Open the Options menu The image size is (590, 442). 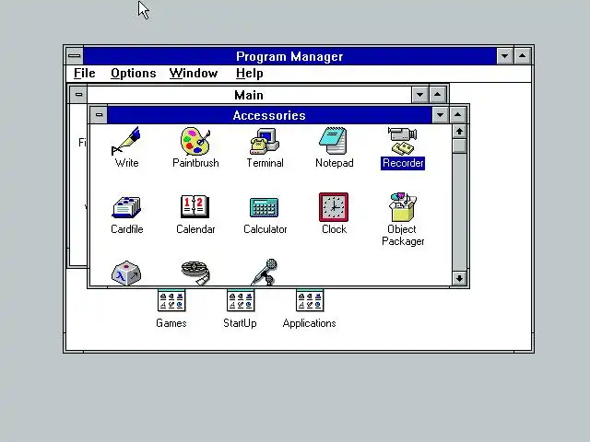(133, 74)
